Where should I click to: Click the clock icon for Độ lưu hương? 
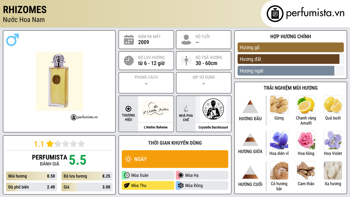pyautogui.click(x=129, y=61)
